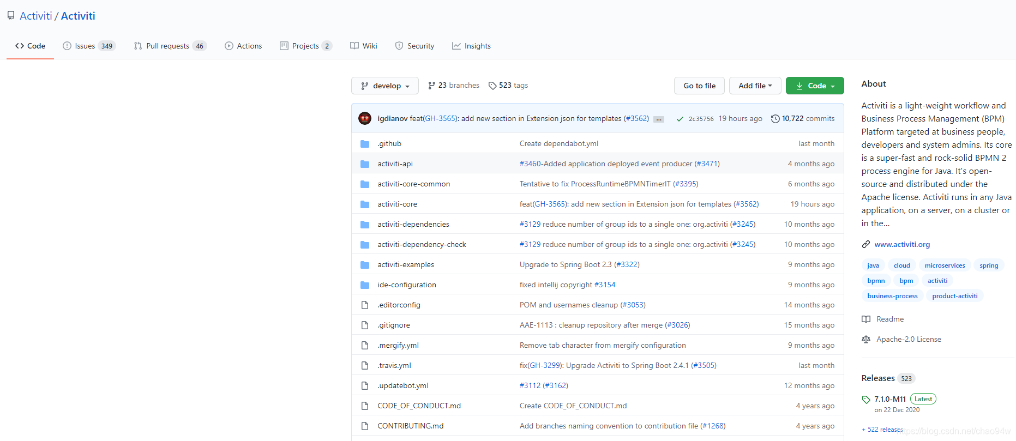Click the link icon next to www.activiti.org
This screenshot has width=1016, height=441.
click(x=866, y=244)
